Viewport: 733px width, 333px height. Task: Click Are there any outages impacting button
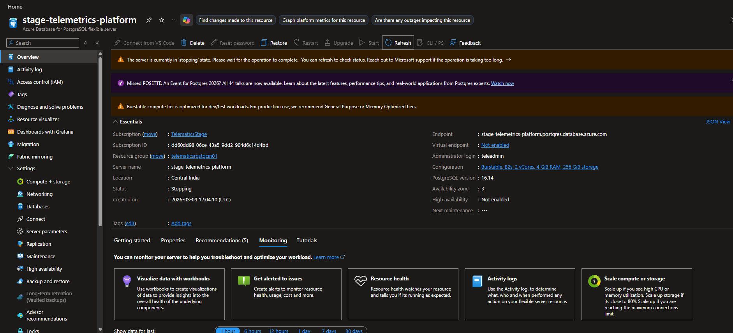coord(423,20)
